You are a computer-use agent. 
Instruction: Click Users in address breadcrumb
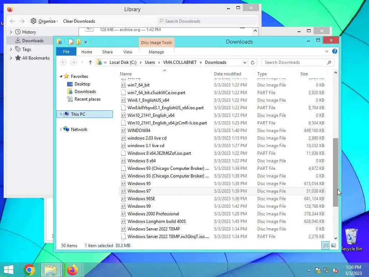(x=150, y=62)
